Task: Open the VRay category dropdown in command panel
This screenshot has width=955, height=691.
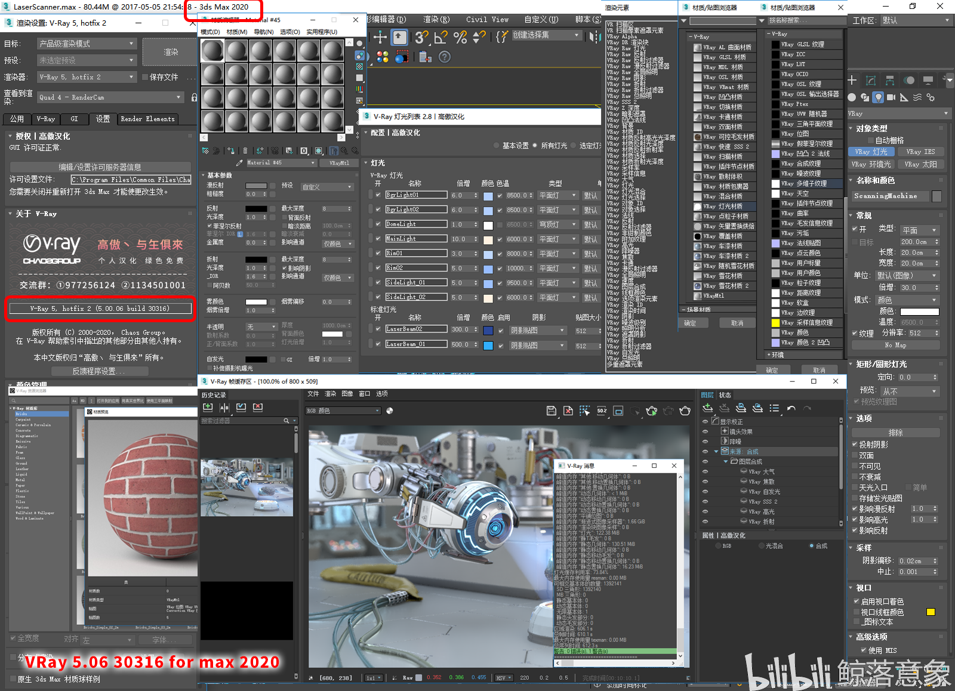Action: click(898, 113)
